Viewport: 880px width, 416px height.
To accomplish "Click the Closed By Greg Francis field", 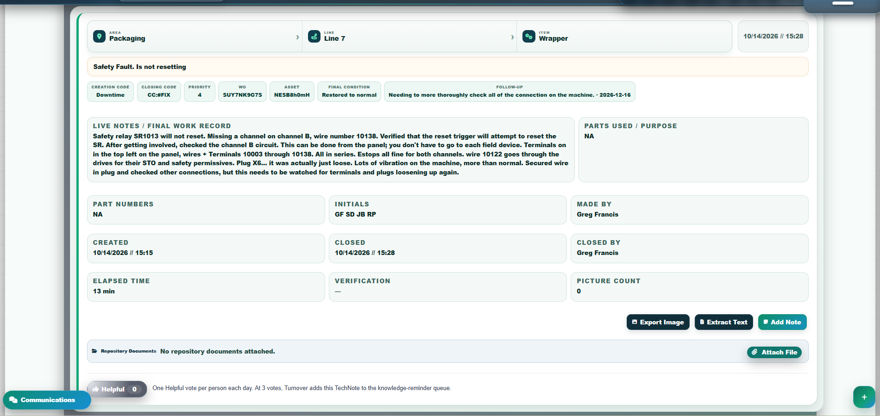I will tap(690, 248).
